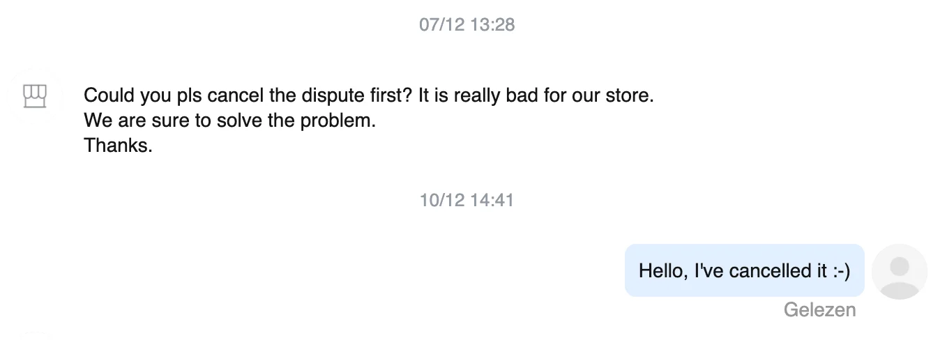Click the partially visible avatar at bottom left

click(x=33, y=336)
